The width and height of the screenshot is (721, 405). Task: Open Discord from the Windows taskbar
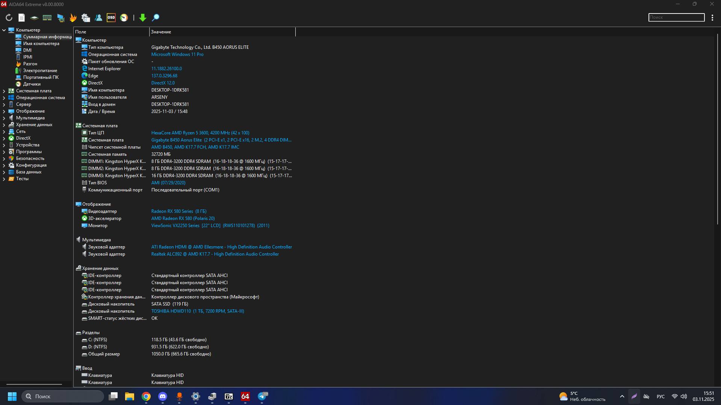[163, 396]
